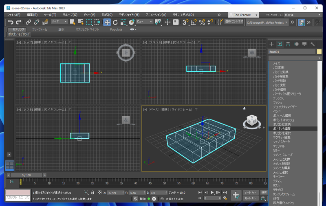Click the Use Pivot Point Center icon
Screen dimensions: 326x206
point(158,22)
